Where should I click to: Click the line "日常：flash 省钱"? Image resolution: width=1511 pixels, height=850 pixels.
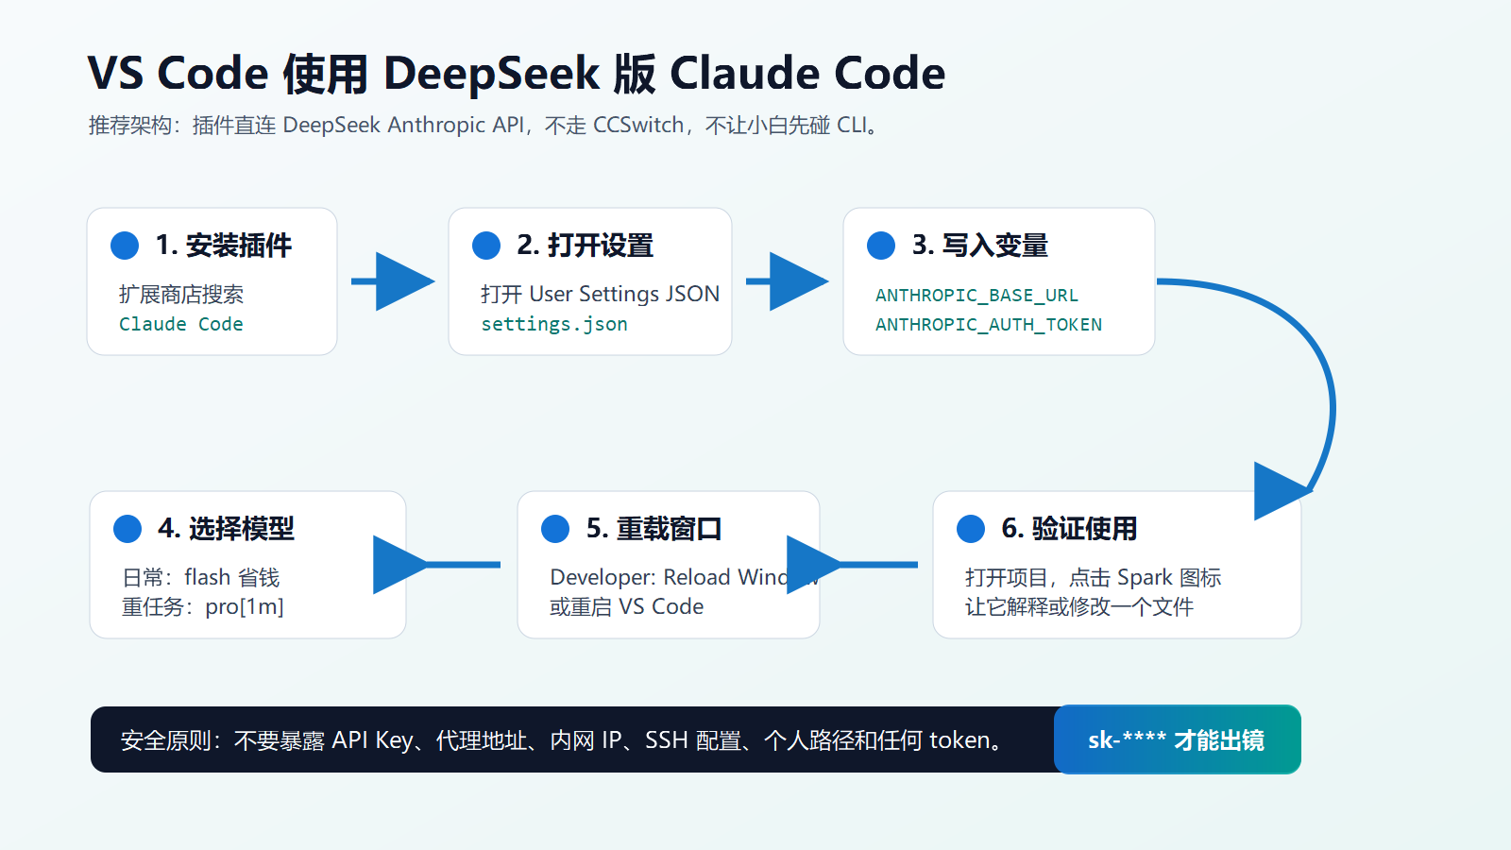tap(201, 577)
